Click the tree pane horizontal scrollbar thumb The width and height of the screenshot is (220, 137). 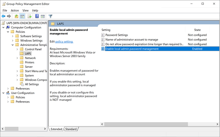click(x=12, y=129)
